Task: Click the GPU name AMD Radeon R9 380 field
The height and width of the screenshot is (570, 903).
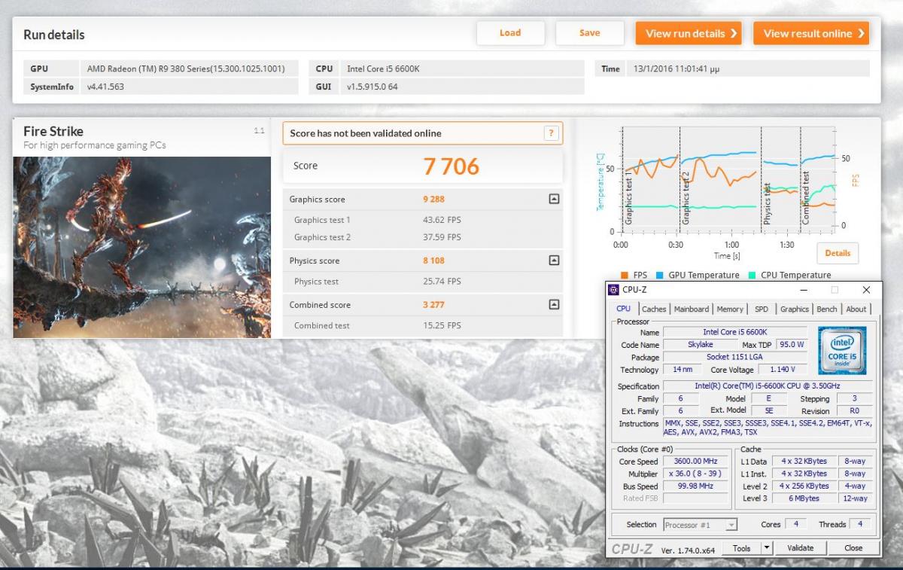Action: pyautogui.click(x=188, y=69)
